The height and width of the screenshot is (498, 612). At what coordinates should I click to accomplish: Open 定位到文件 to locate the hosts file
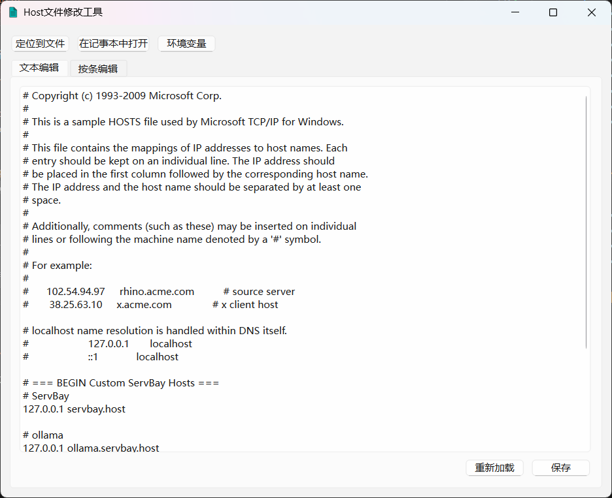pos(40,43)
